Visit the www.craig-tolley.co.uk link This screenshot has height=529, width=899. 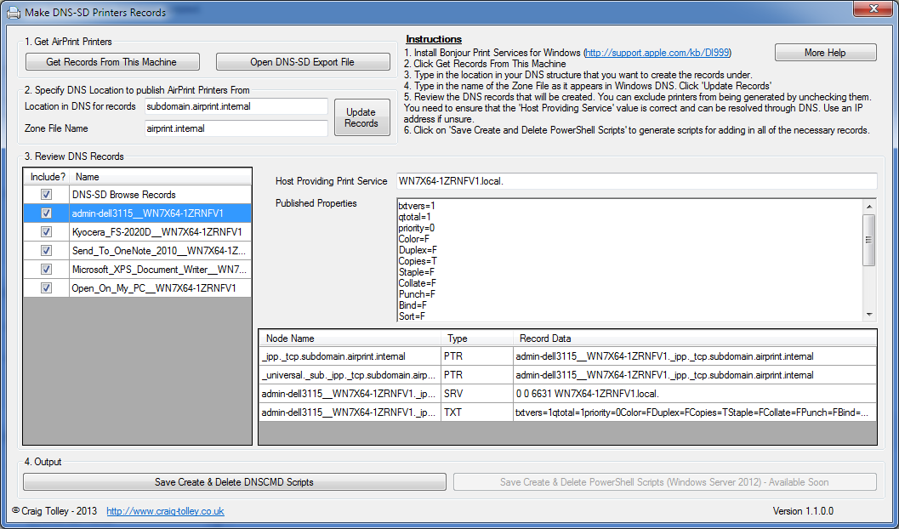pyautogui.click(x=165, y=511)
